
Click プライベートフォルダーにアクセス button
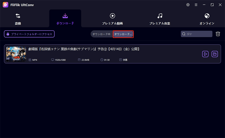(29, 34)
